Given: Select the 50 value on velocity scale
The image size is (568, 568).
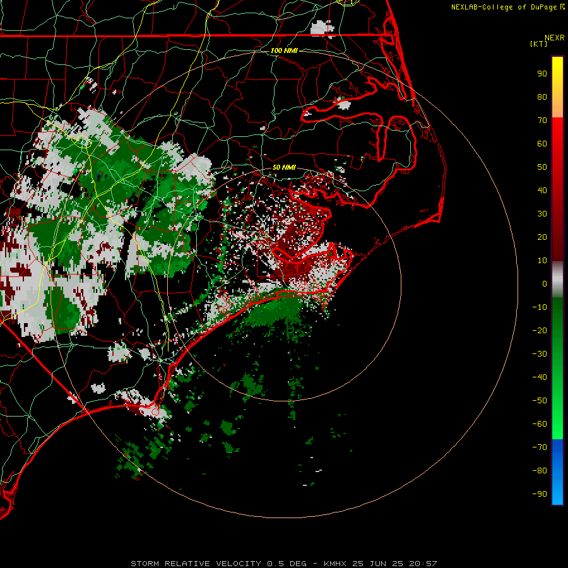Looking at the screenshot, I should click(x=542, y=167).
